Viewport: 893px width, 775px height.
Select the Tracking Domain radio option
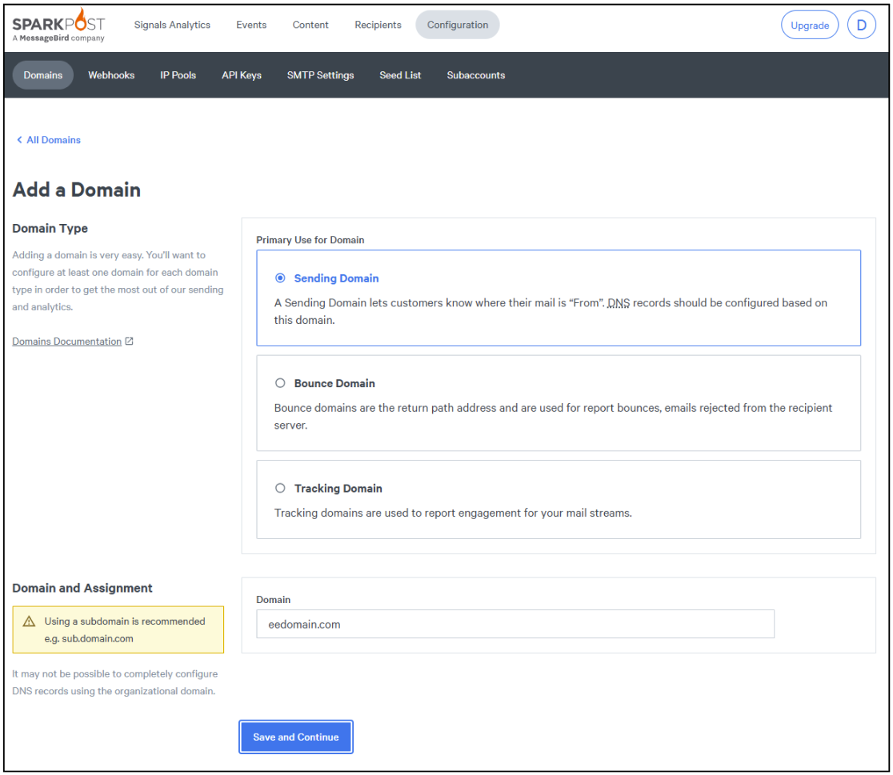(280, 488)
